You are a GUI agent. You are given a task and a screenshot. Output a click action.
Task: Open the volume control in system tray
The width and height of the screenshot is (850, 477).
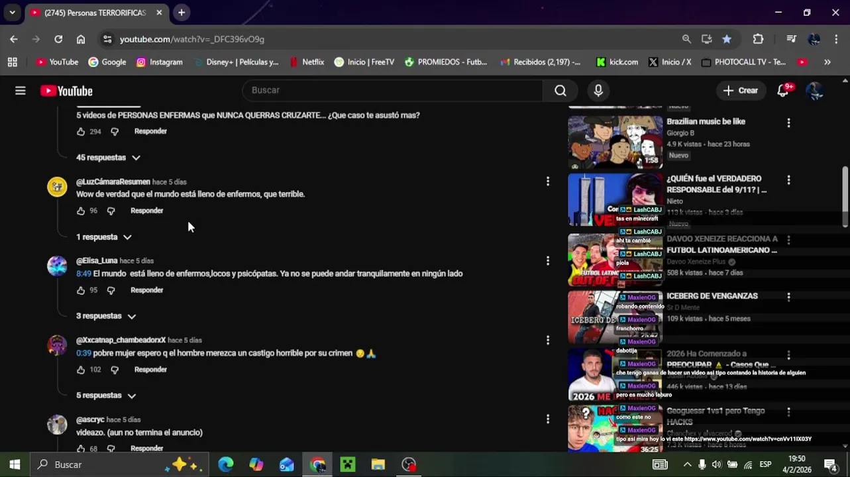(x=717, y=464)
